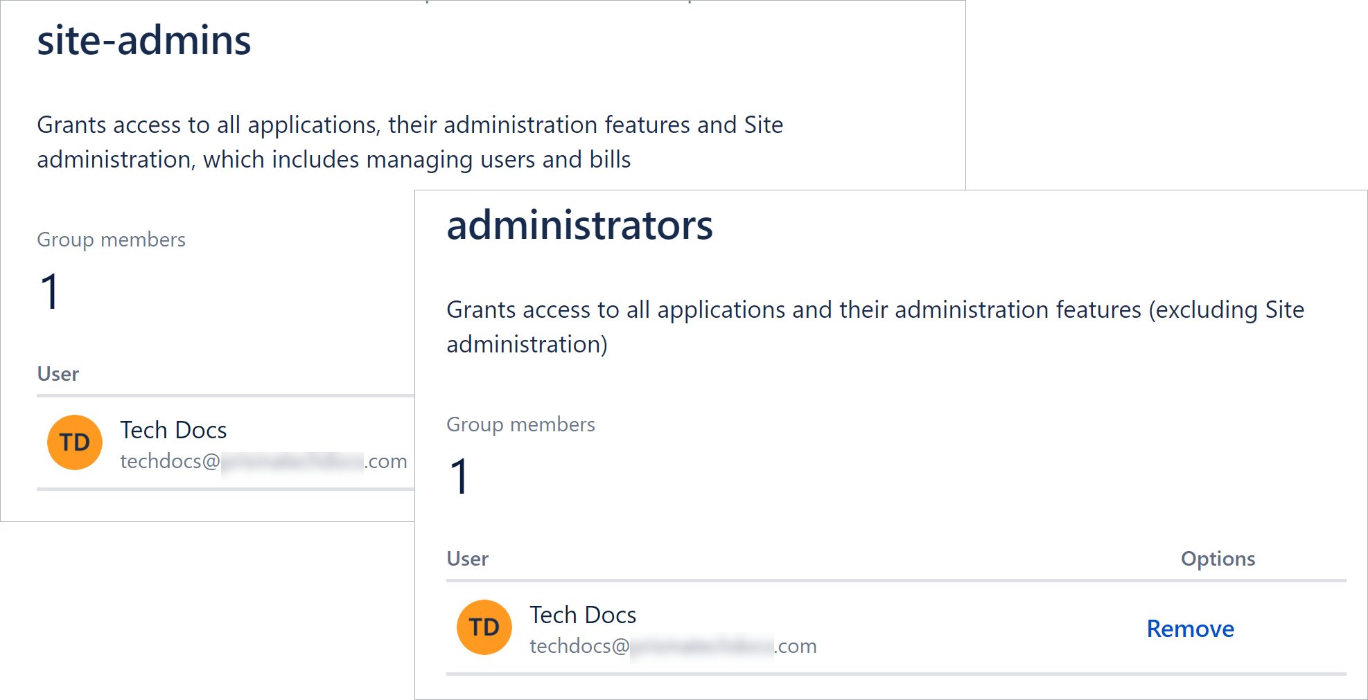
Task: Click the Remove link for Tech Docs
Action: (x=1190, y=629)
